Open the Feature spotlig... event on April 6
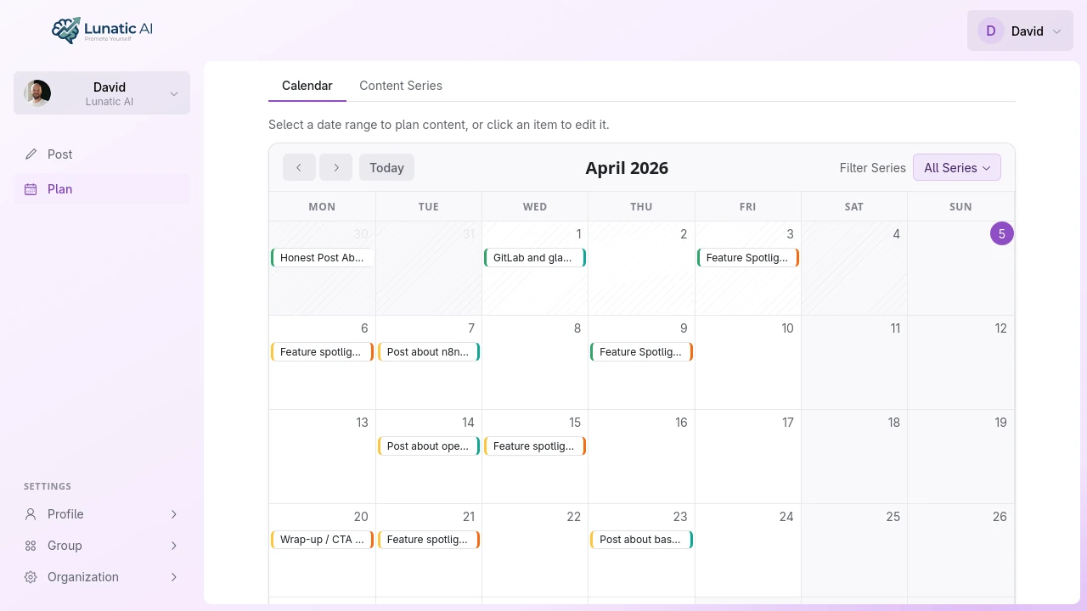Image resolution: width=1087 pixels, height=611 pixels. (x=323, y=352)
